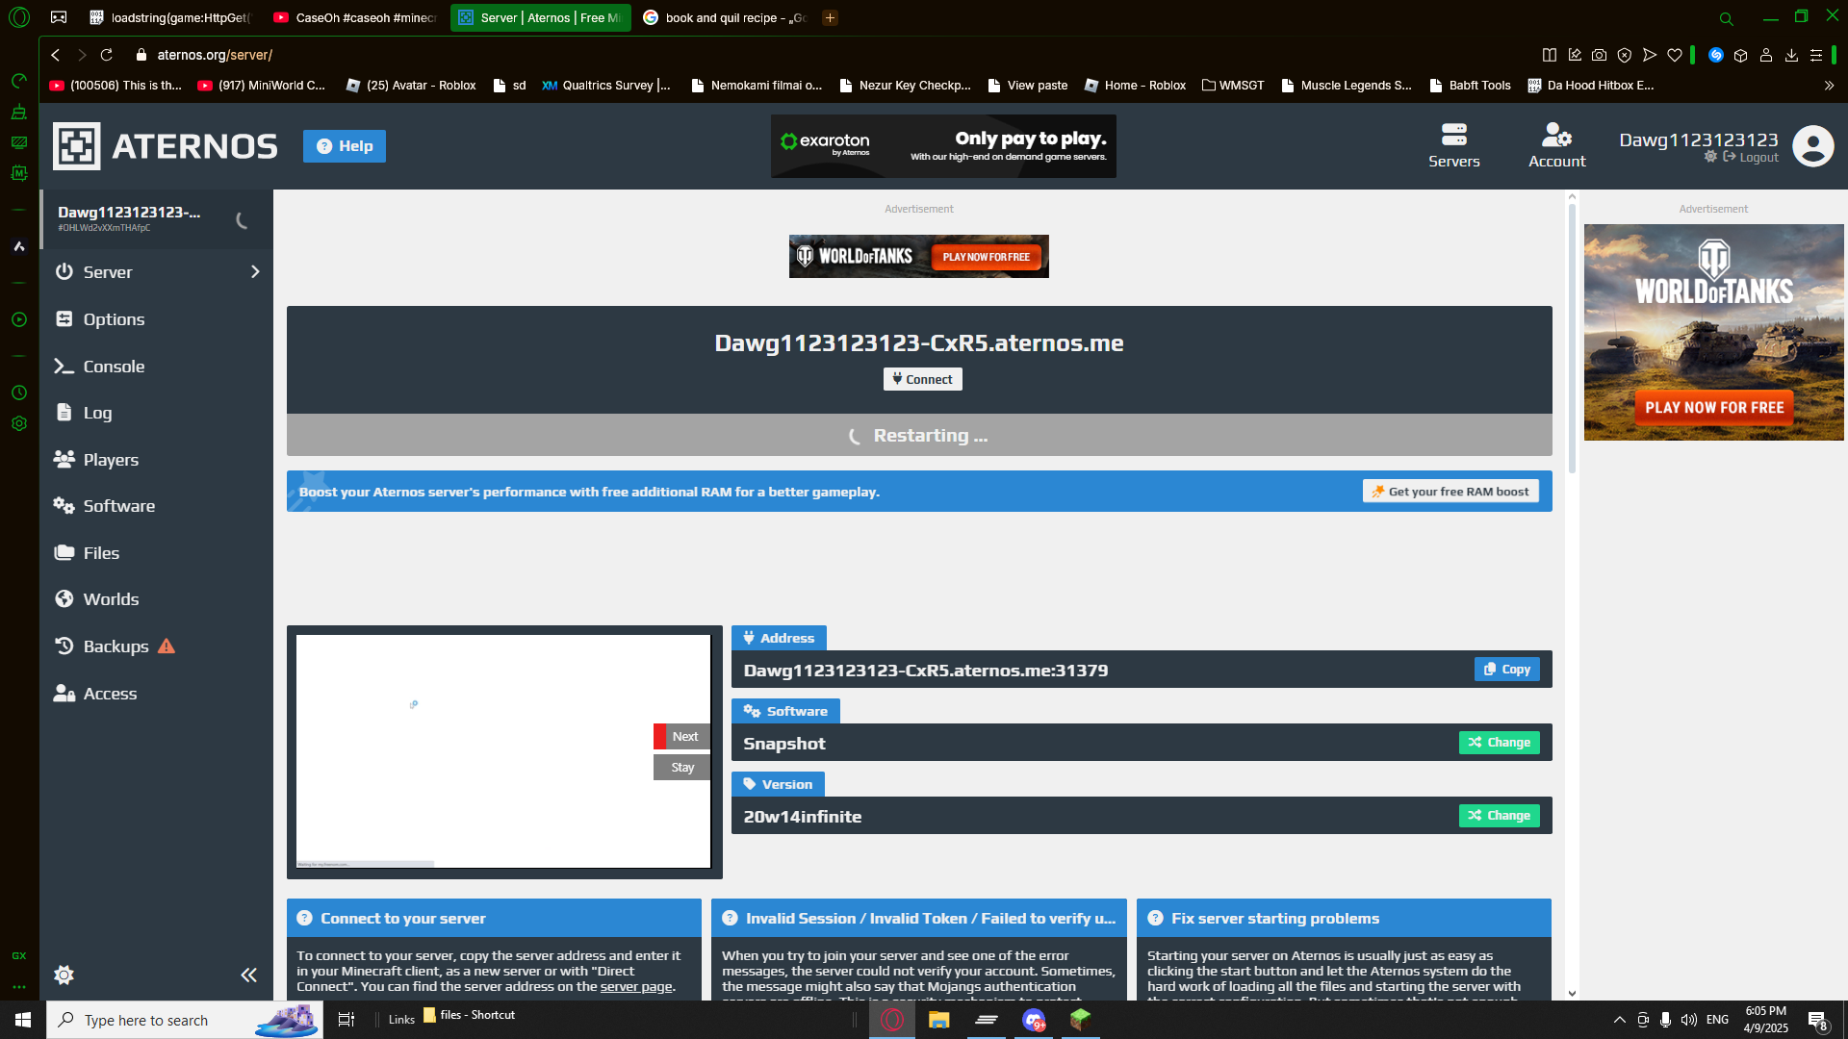This screenshot has height=1039, width=1848.
Task: Follow the server page link
Action: click(636, 987)
